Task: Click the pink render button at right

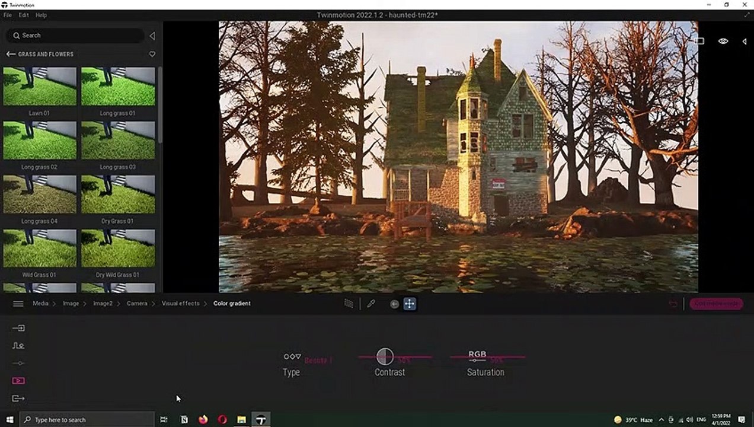Action: [716, 304]
